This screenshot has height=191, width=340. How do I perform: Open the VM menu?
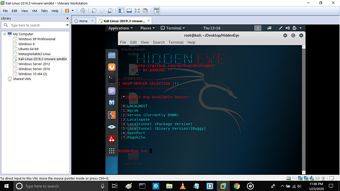34,11
